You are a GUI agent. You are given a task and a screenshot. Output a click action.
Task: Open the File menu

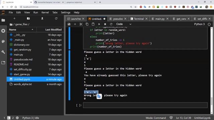tap(11, 13)
